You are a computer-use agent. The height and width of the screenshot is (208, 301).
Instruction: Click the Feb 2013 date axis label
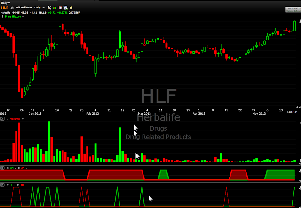pos(93,114)
